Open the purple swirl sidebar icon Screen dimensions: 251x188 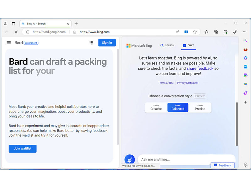tap(245, 92)
